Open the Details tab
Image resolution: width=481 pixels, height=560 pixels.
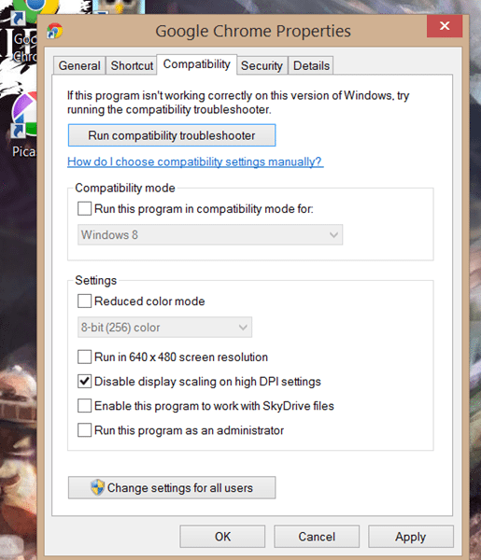[x=311, y=65]
